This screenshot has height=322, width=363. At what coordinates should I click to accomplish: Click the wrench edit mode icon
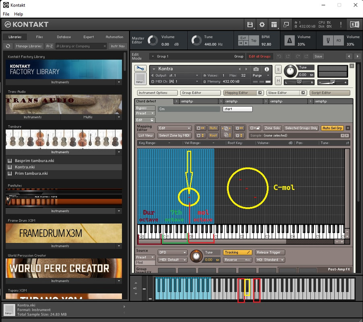[140, 68]
